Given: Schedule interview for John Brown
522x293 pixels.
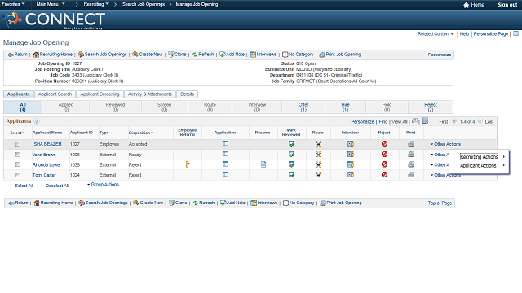Looking at the screenshot, I should coord(350,154).
